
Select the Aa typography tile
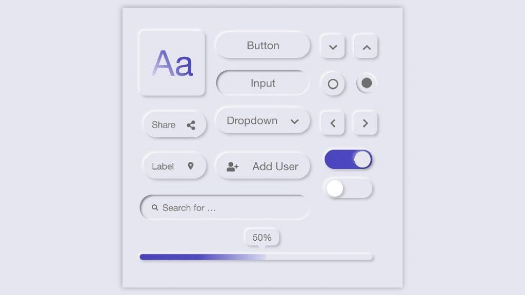172,62
